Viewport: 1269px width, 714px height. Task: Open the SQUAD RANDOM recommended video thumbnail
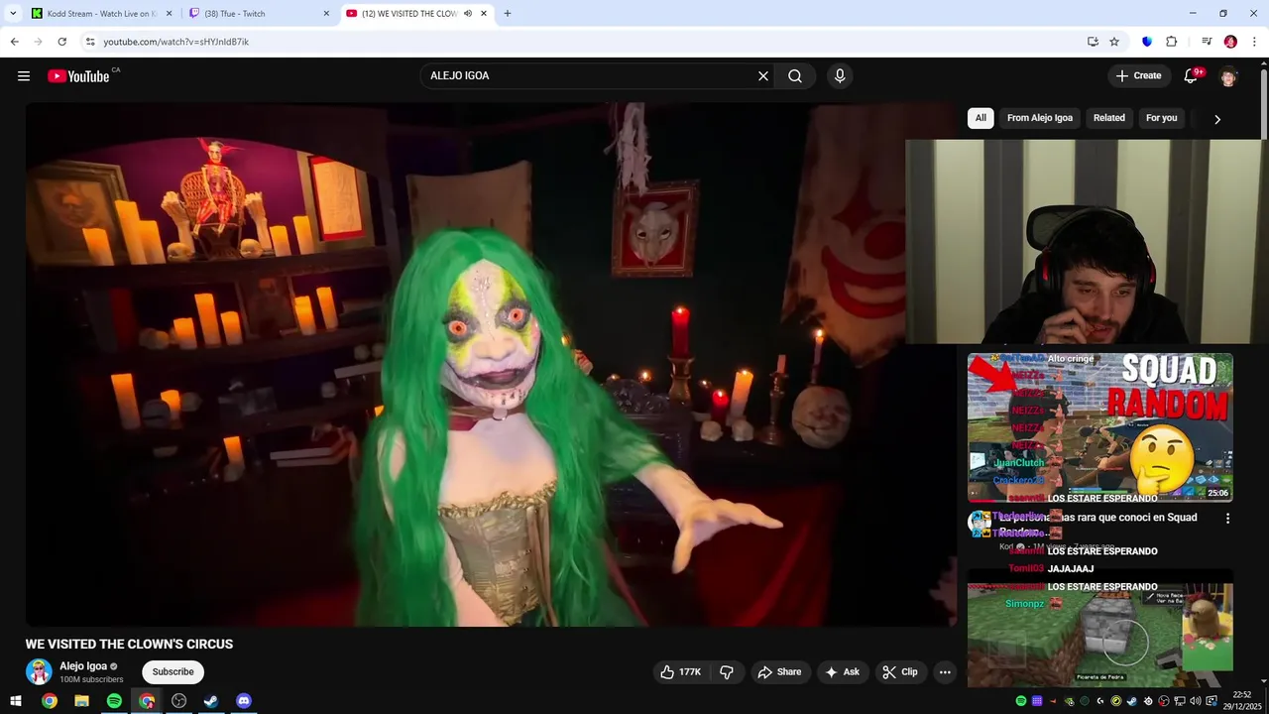pos(1100,427)
